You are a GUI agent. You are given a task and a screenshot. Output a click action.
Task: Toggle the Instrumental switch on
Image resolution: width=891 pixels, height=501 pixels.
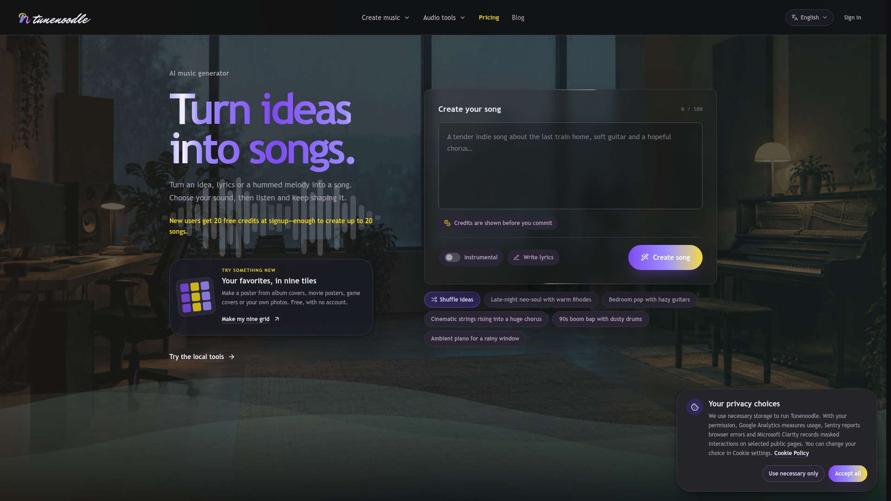pyautogui.click(x=452, y=257)
